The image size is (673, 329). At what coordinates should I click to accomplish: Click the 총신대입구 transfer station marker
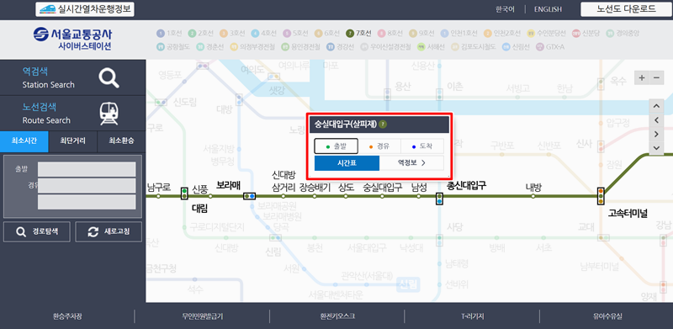[x=439, y=199]
